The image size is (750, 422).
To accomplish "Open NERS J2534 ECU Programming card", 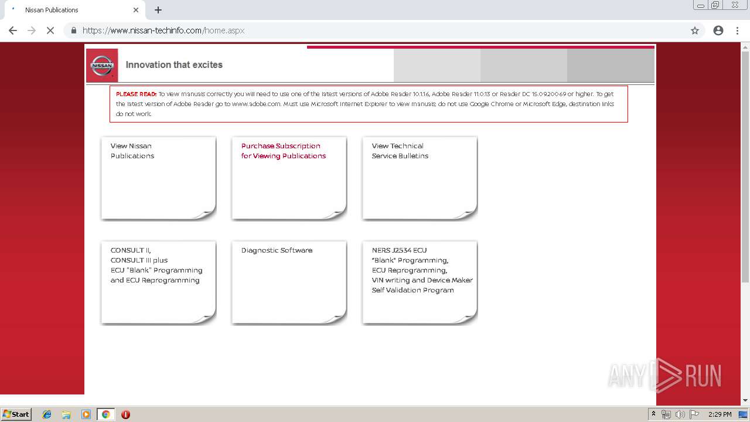I will pyautogui.click(x=420, y=283).
